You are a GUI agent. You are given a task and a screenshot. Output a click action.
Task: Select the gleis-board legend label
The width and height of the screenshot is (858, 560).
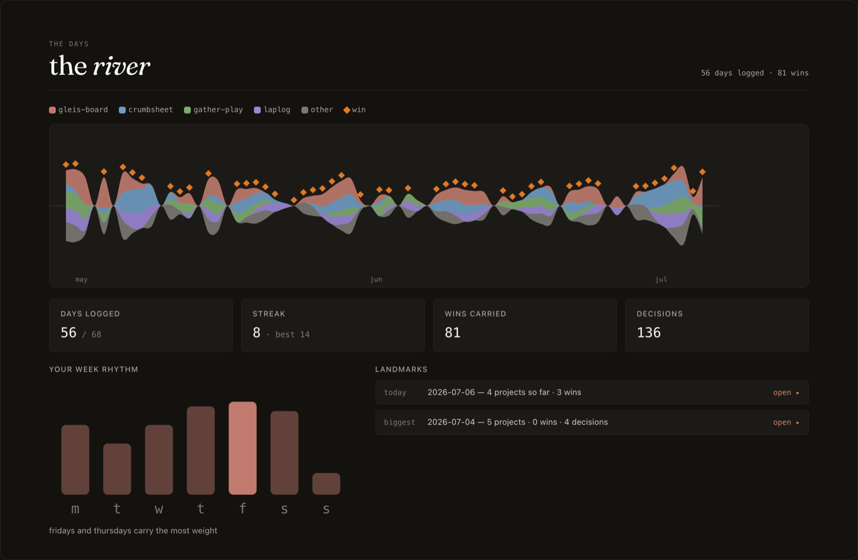(83, 110)
